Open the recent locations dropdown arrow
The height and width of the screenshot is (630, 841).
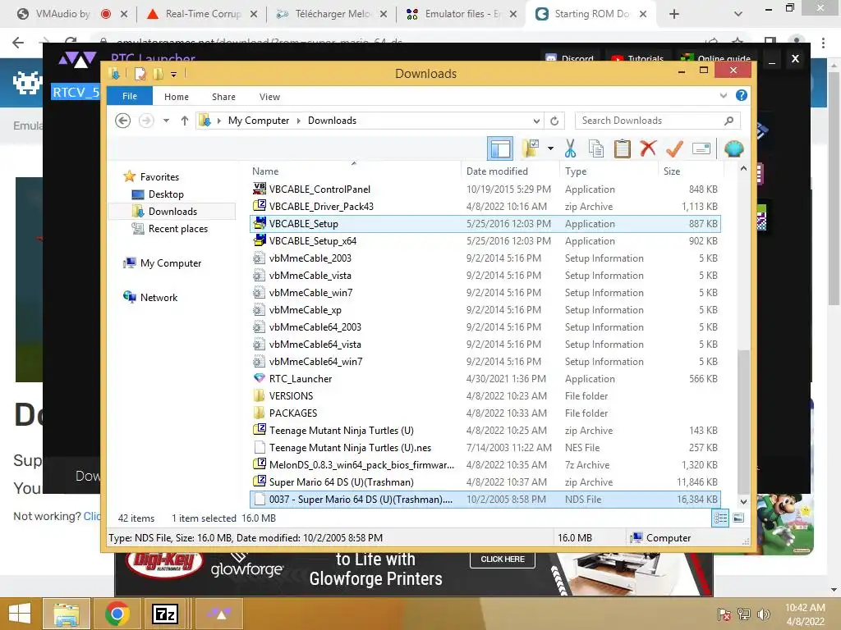(x=166, y=121)
